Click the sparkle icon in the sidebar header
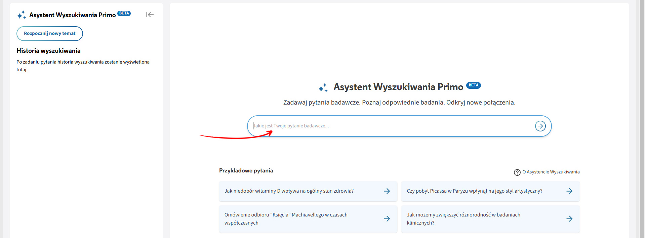The width and height of the screenshot is (645, 238). pyautogui.click(x=22, y=15)
